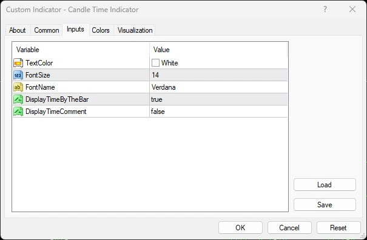This screenshot has width=367, height=240.
Task: Switch to the Common tab
Action: 47,30
